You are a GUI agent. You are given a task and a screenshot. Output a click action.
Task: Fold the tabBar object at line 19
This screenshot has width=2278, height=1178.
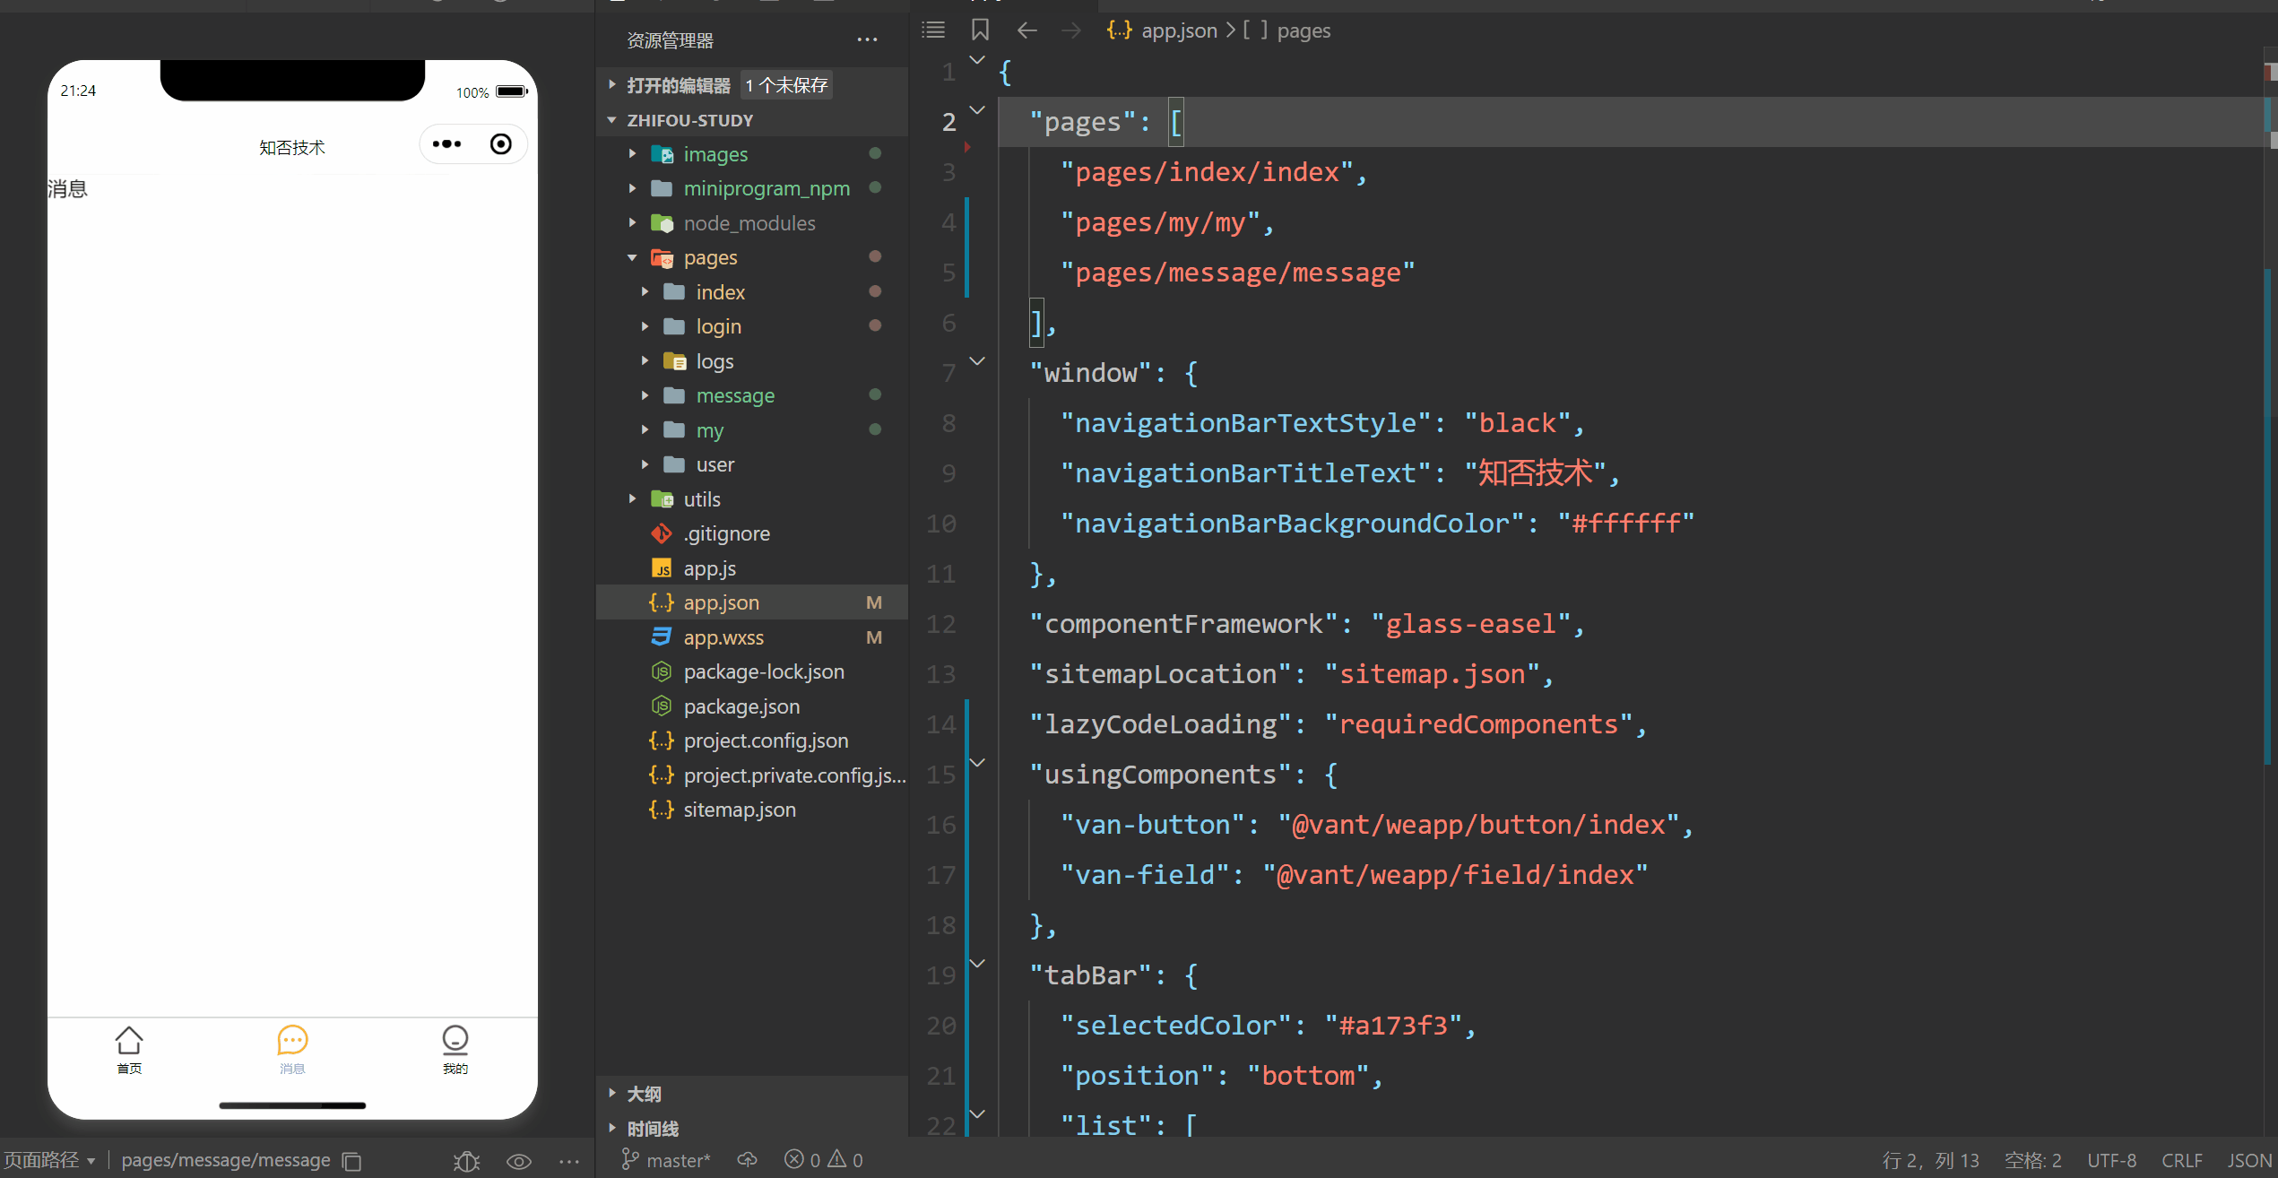(977, 964)
